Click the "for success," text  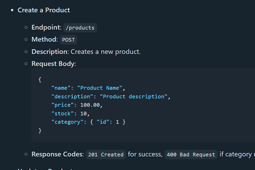point(145,154)
